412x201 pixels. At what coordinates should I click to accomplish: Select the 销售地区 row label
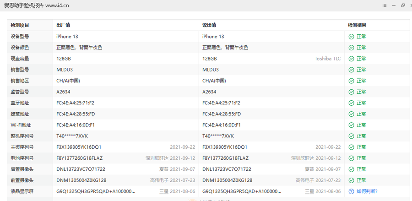(20, 81)
